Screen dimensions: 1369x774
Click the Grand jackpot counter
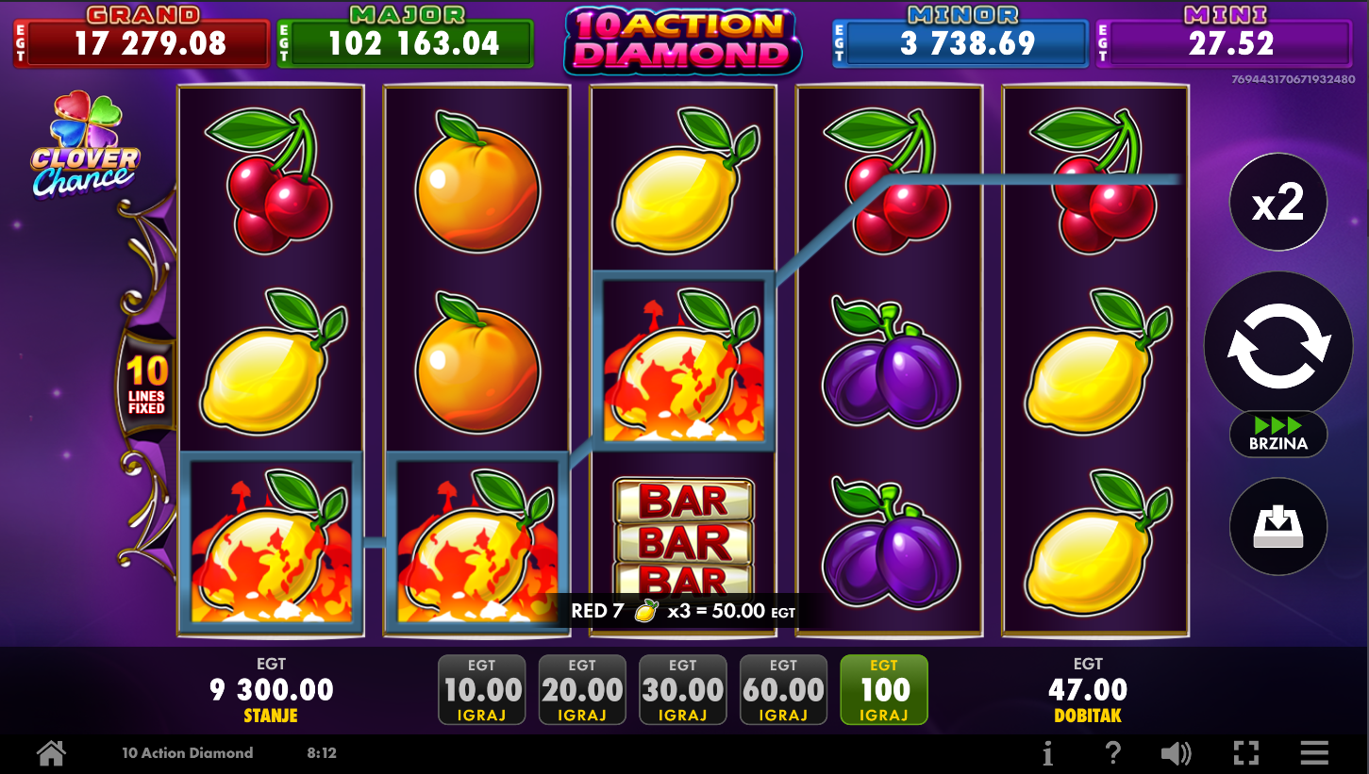point(142,37)
